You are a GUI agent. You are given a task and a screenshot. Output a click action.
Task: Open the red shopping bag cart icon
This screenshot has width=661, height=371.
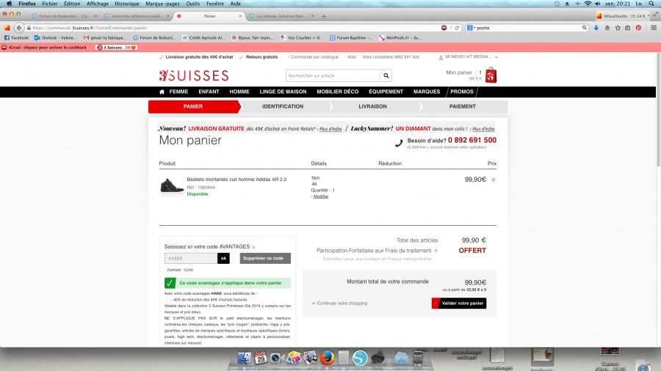(x=491, y=76)
